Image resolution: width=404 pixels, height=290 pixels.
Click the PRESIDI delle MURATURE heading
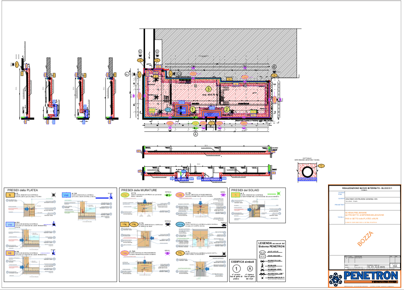pyautogui.click(x=139, y=190)
